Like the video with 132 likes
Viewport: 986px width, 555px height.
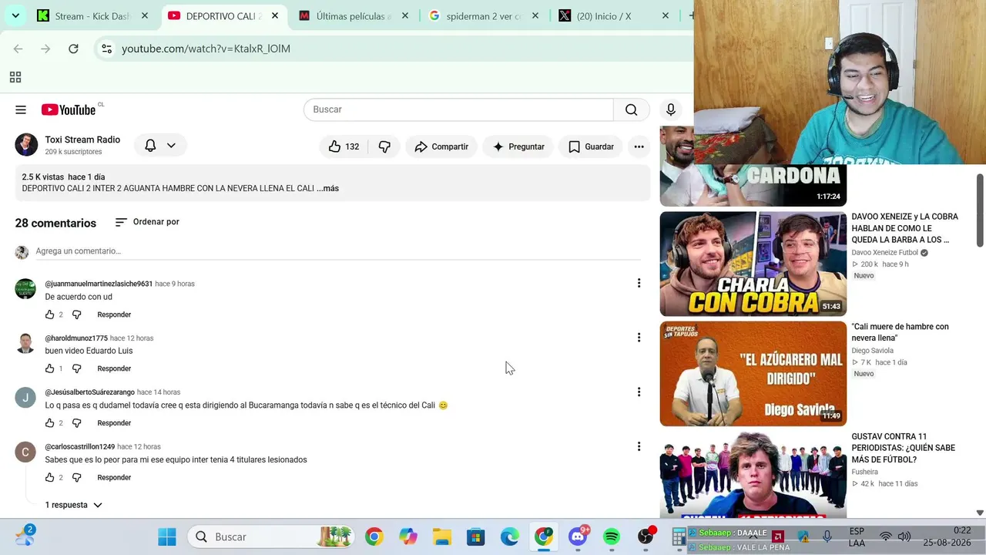tap(344, 146)
